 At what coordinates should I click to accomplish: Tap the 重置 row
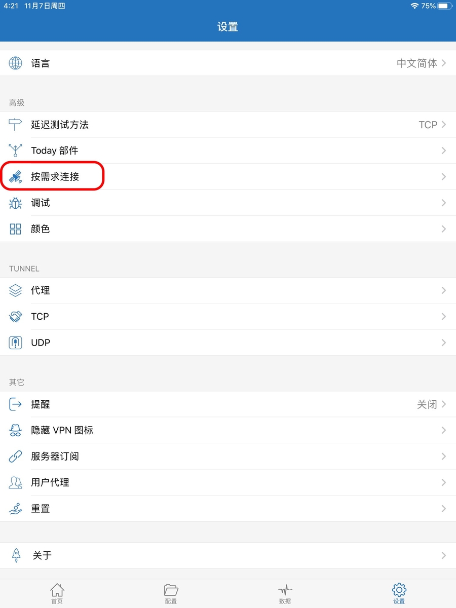coord(228,509)
